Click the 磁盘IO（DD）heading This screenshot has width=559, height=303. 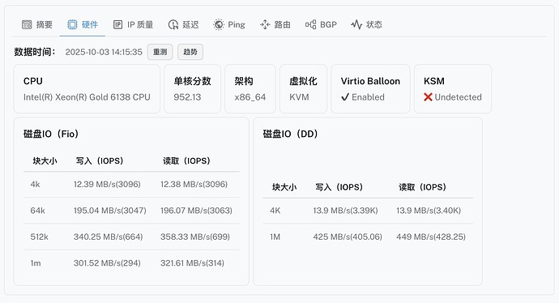tap(290, 134)
